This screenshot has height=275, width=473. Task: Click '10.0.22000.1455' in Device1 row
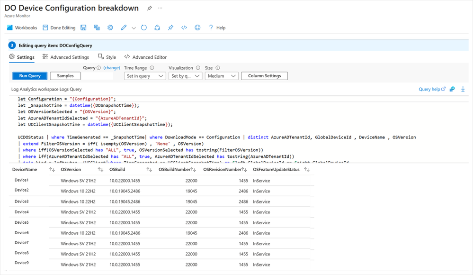point(125,181)
